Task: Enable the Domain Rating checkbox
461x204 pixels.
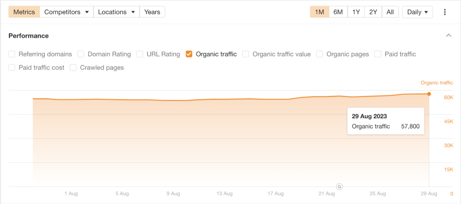Action: [x=81, y=54]
